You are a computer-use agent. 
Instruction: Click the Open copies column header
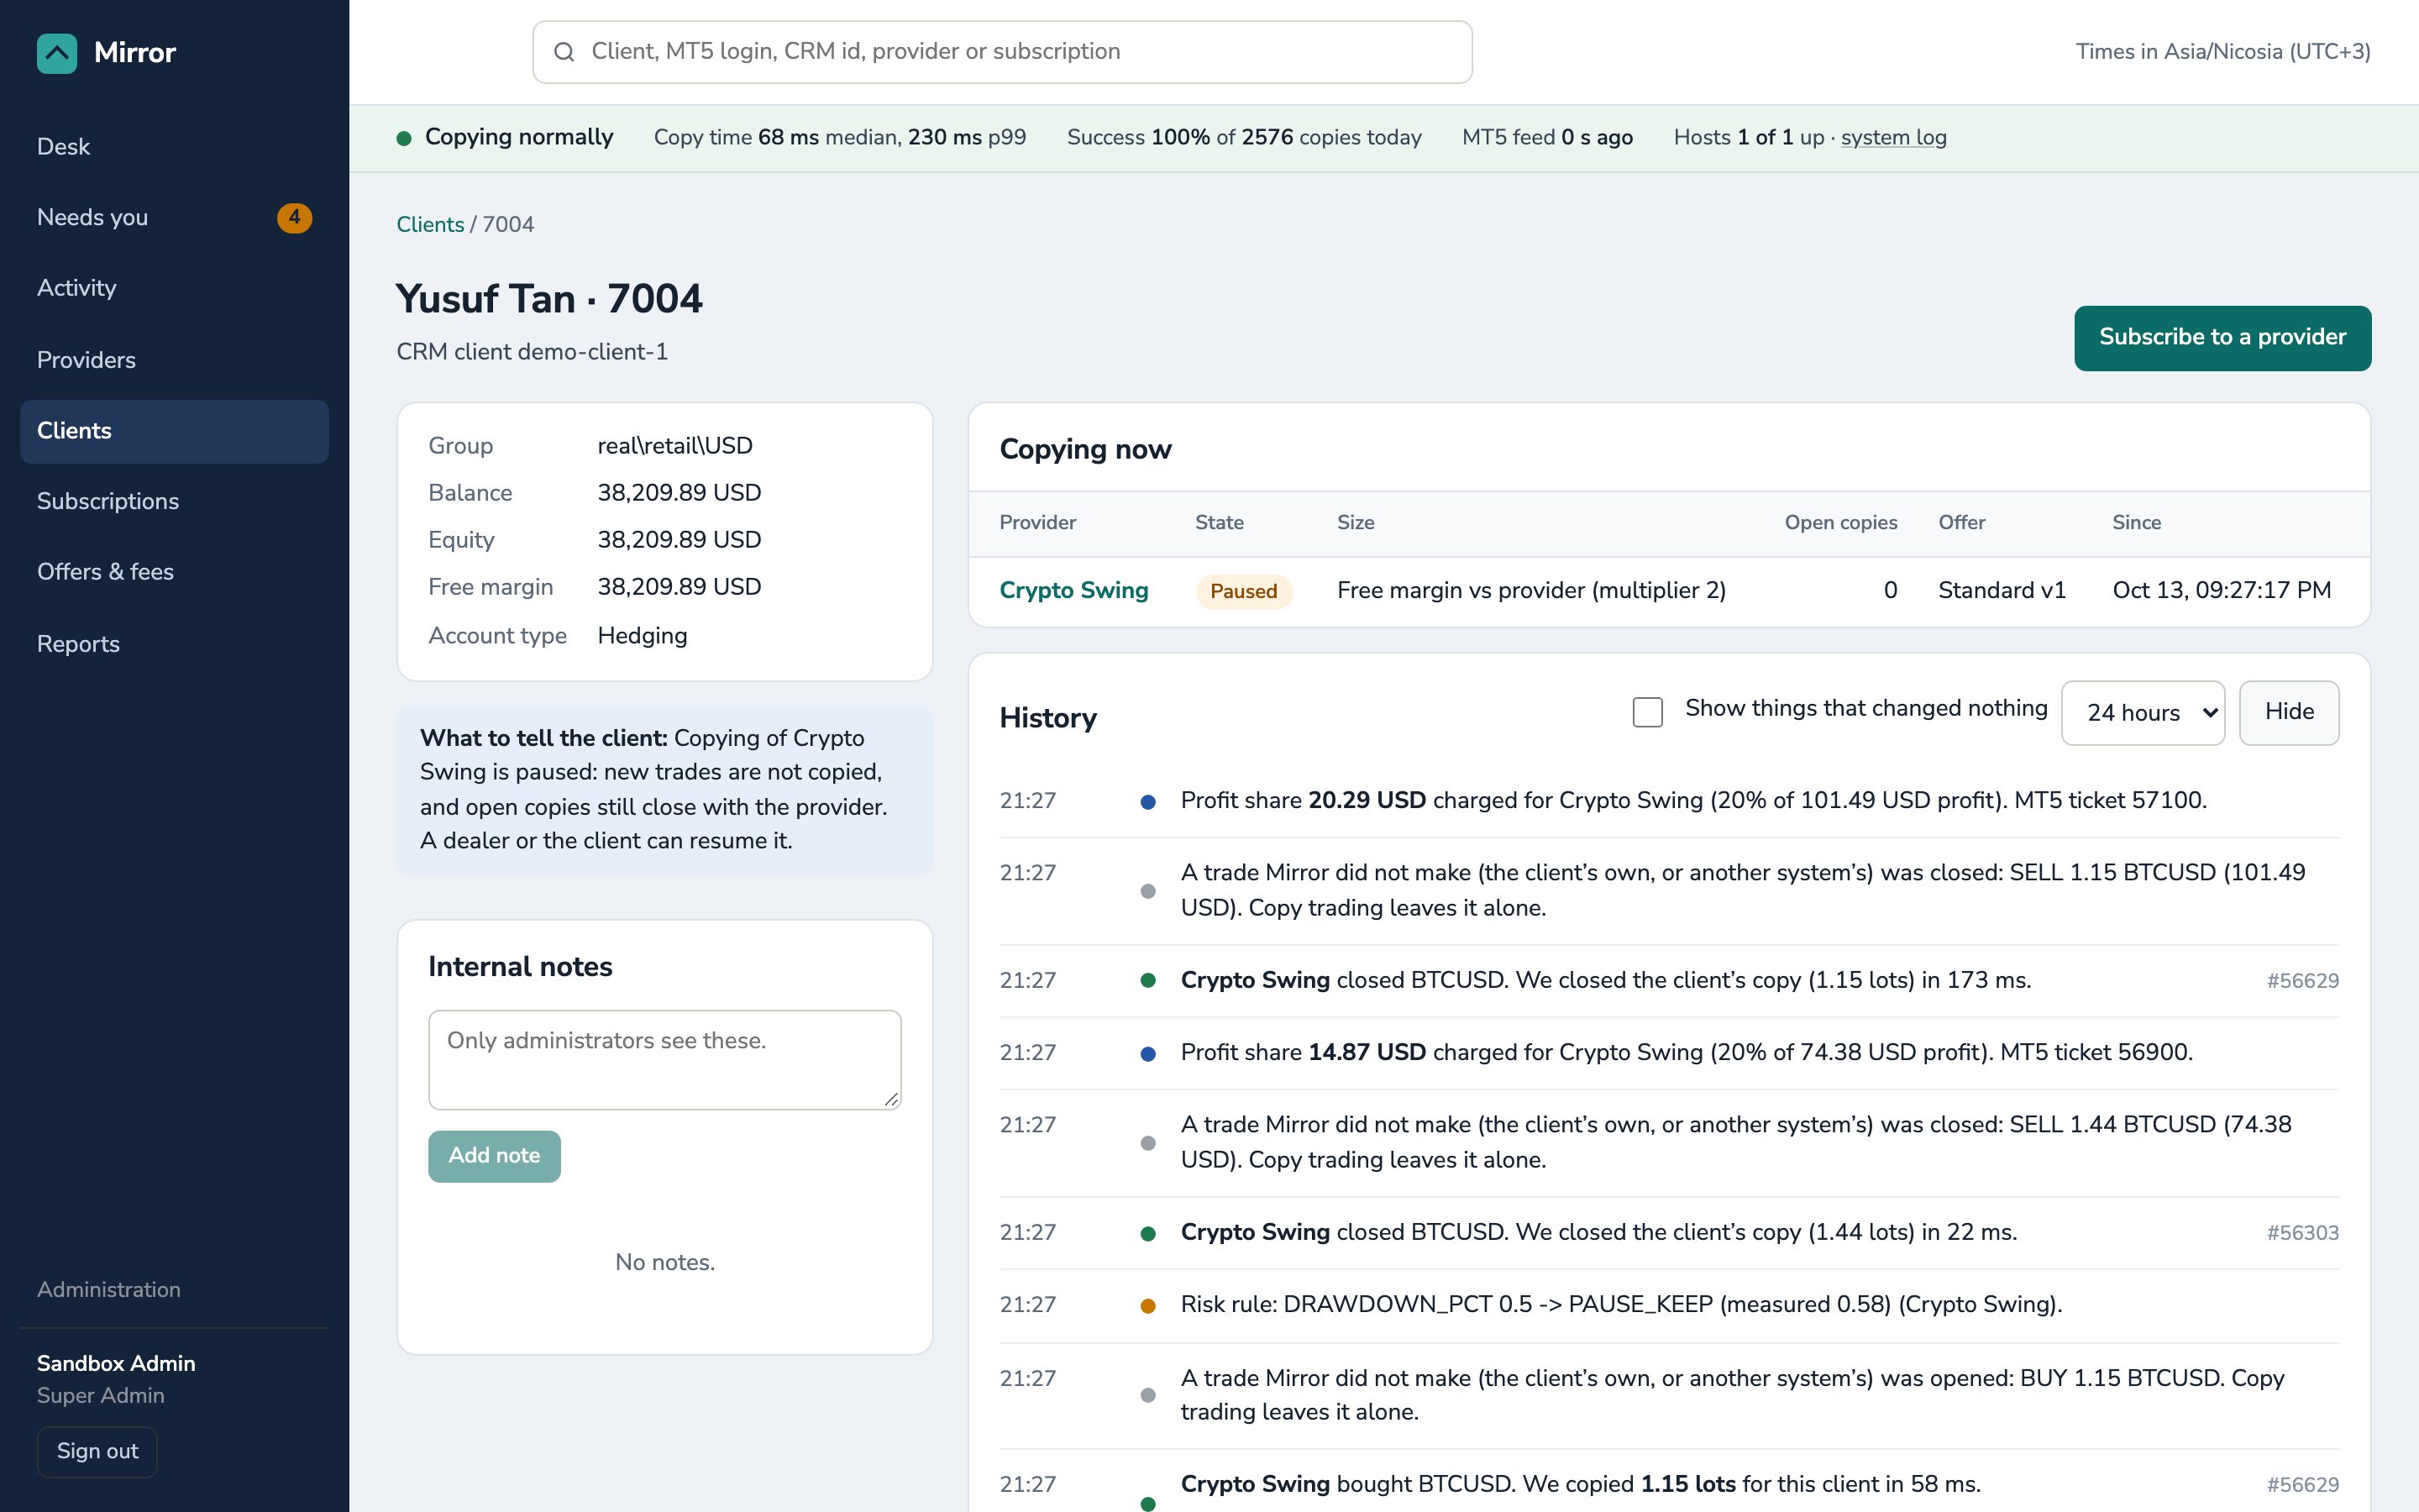1840,523
